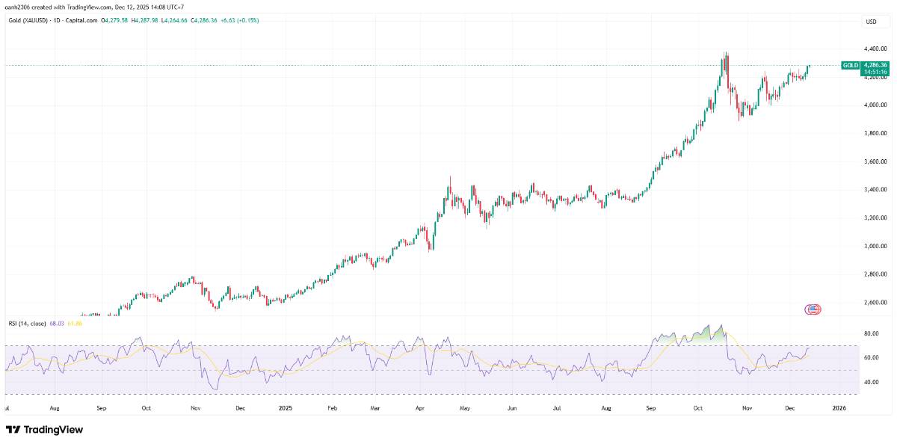Click the 80.00 level on RSI scale

click(x=871, y=333)
